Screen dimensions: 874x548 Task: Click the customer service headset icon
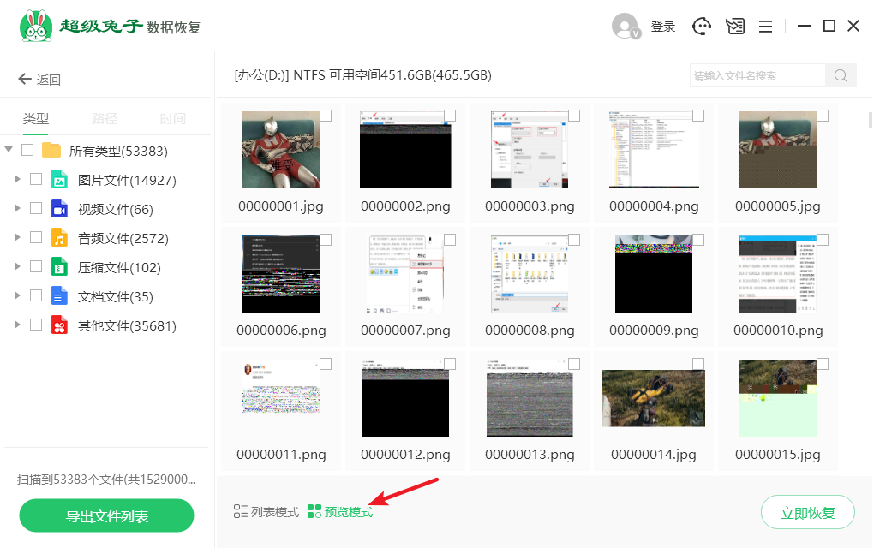click(x=703, y=26)
